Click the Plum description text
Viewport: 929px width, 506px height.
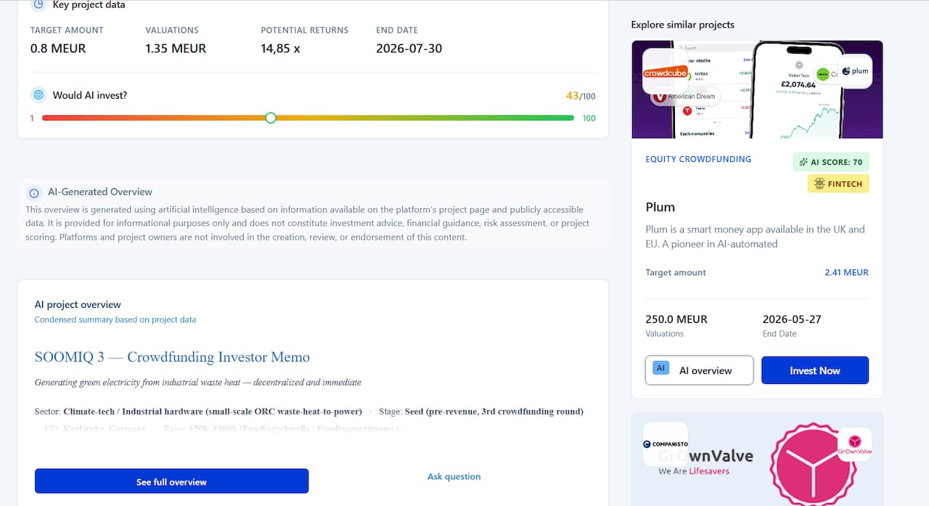[x=755, y=237]
